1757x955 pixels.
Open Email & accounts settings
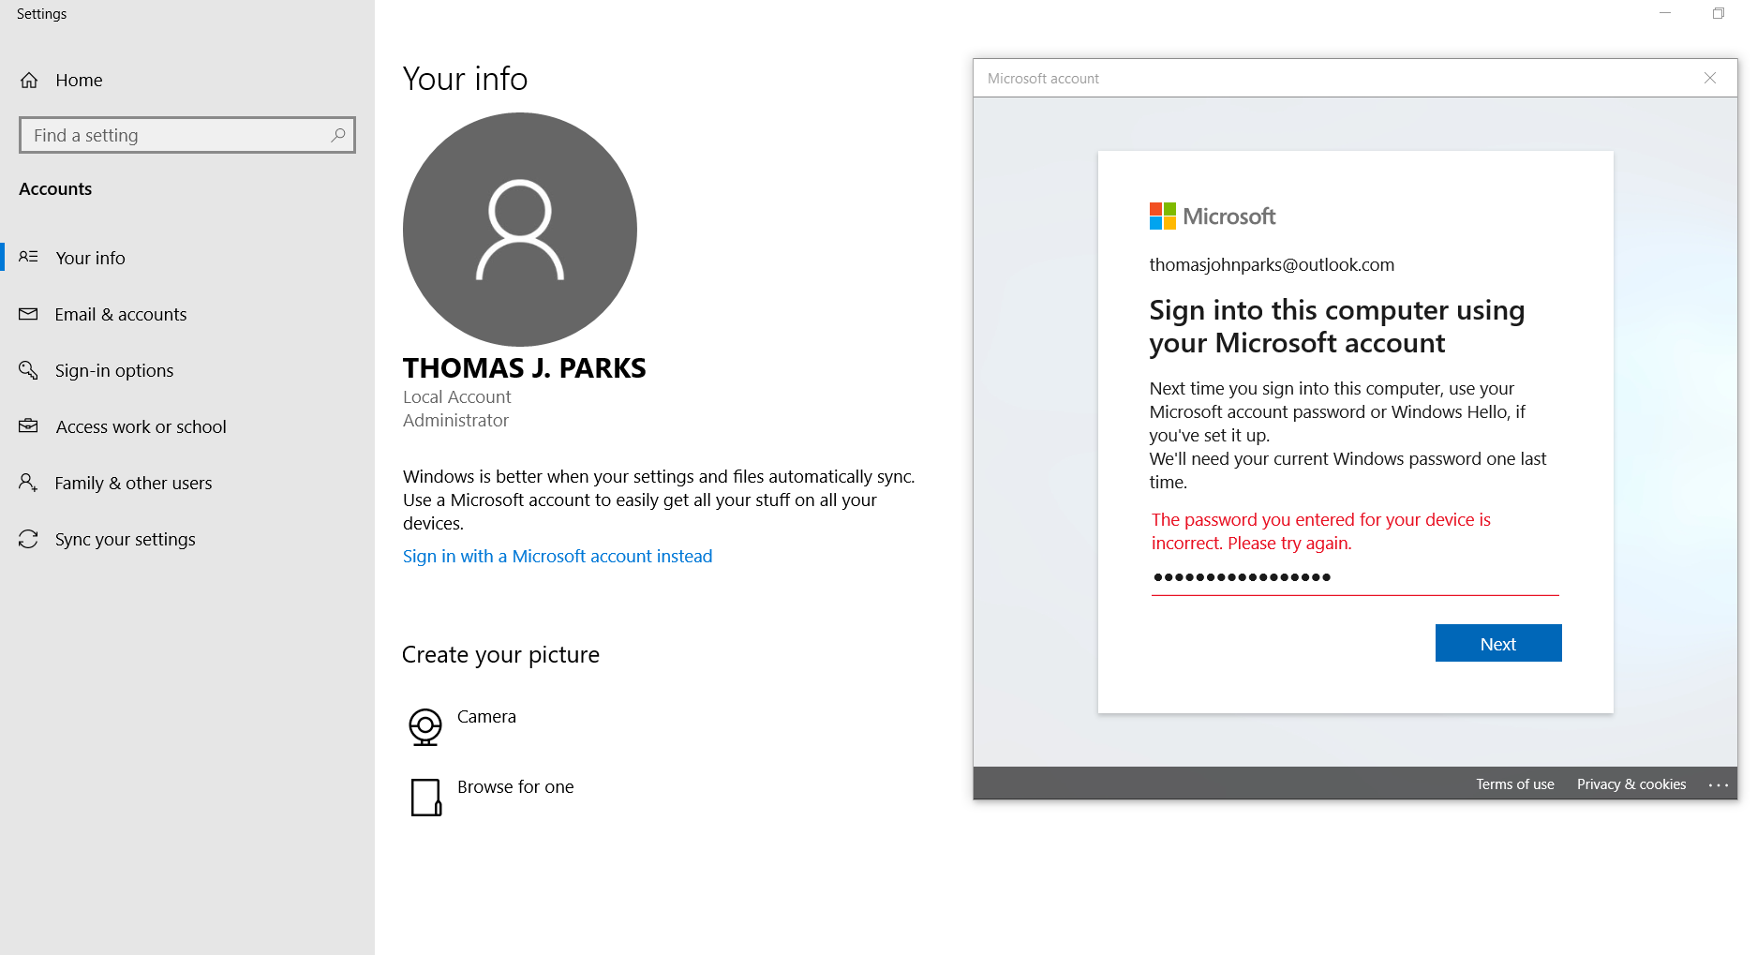(x=120, y=314)
